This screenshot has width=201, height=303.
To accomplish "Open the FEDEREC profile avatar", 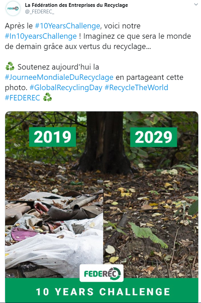I will pos(13,8).
